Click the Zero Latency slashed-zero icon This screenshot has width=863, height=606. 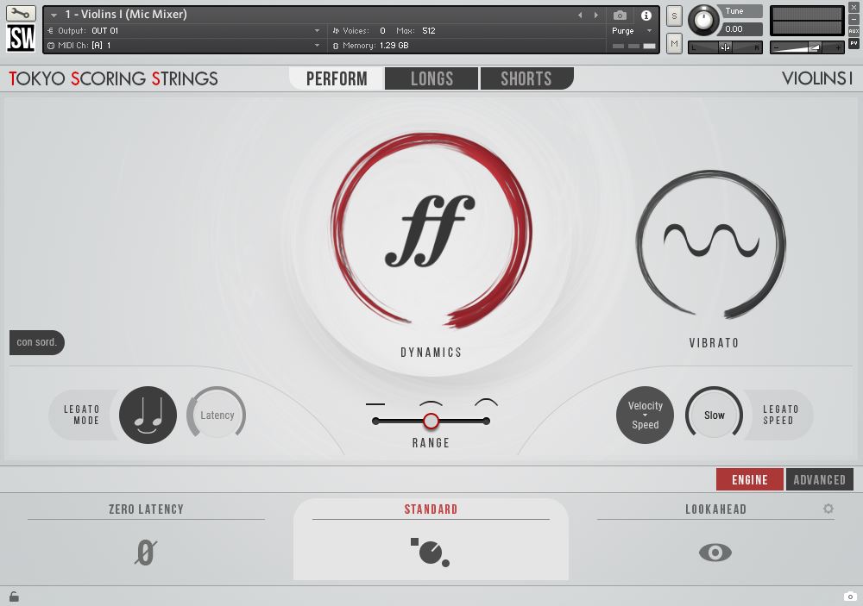click(145, 552)
